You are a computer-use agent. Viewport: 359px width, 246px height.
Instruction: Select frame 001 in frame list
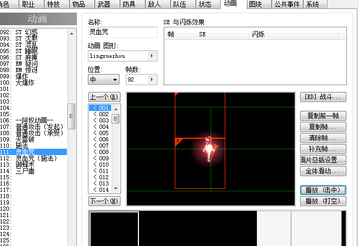click(100, 108)
